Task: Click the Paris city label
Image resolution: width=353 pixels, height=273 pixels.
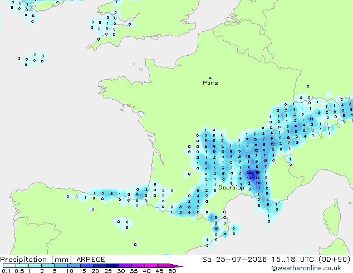Action: point(210,83)
